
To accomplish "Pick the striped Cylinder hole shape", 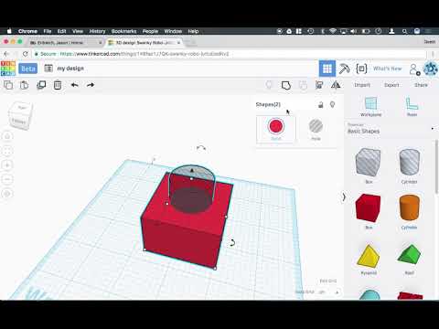I will pos(410,162).
